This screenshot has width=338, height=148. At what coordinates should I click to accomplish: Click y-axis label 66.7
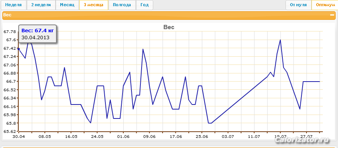pyautogui.click(x=11, y=82)
